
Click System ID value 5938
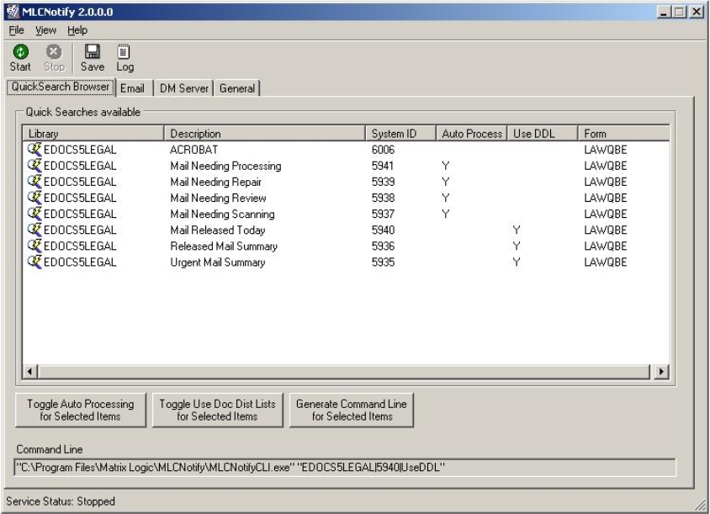pos(383,198)
